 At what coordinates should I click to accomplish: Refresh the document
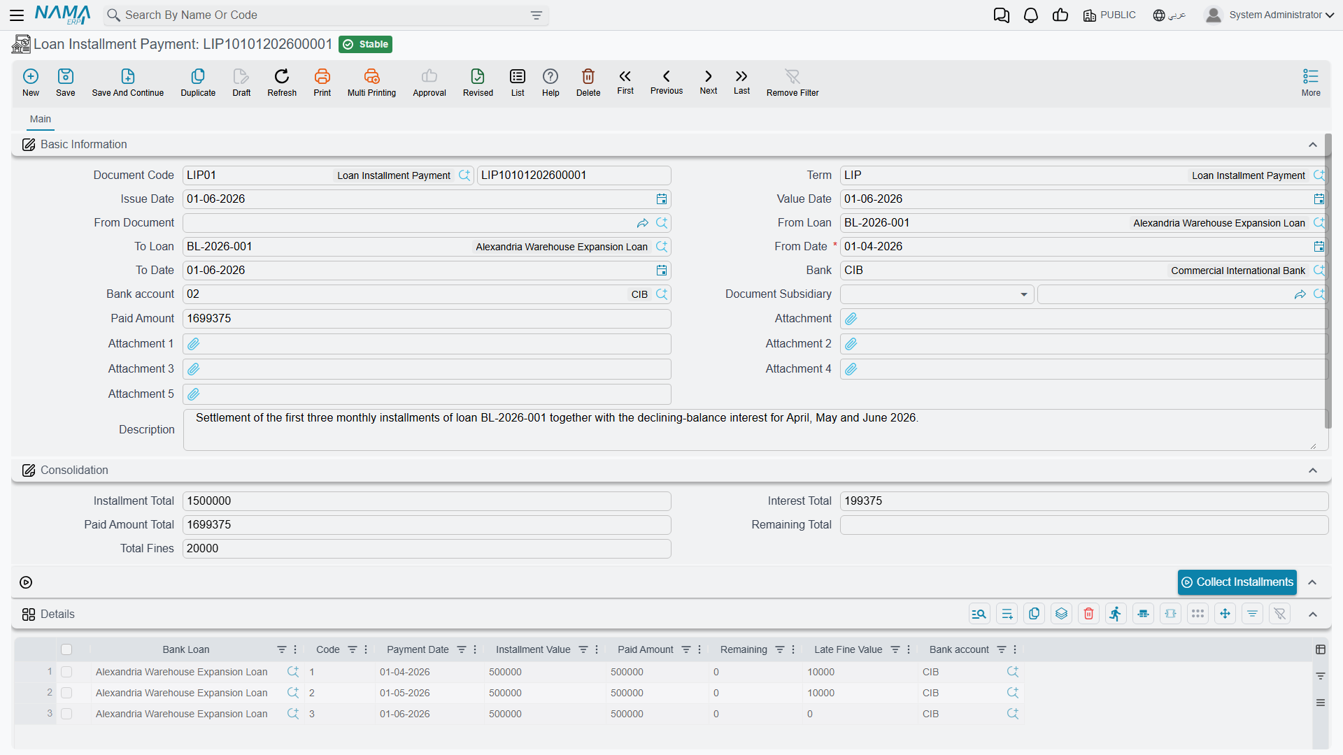282,82
